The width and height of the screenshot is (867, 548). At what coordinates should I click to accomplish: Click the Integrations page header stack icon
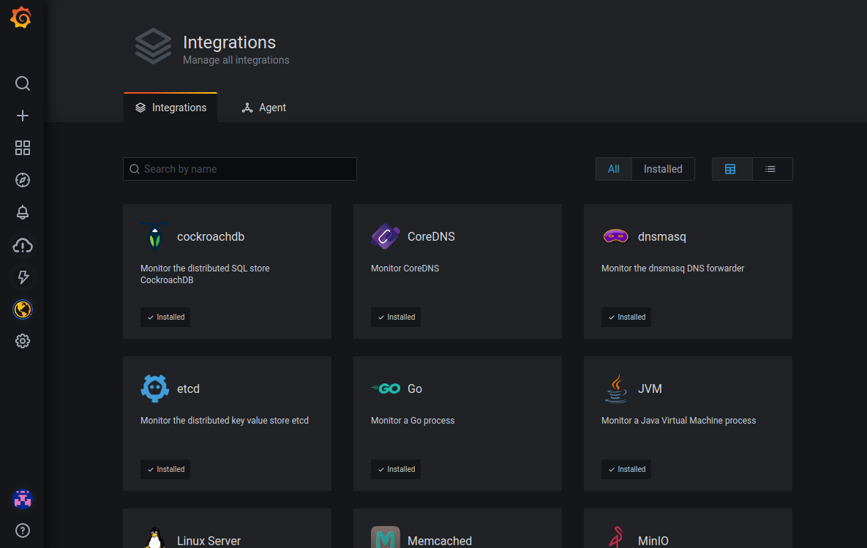point(153,46)
